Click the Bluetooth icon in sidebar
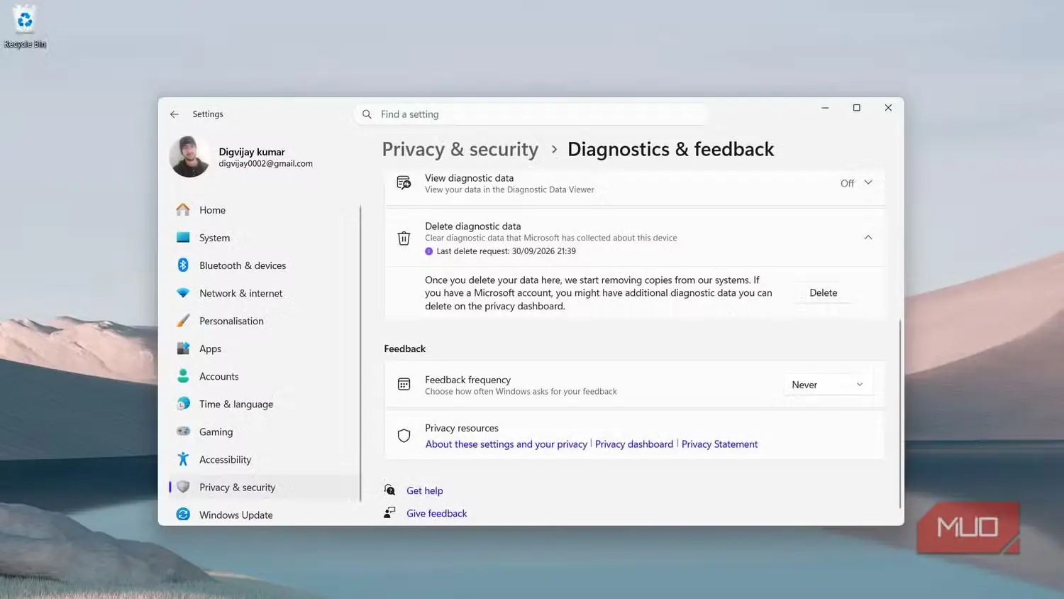Viewport: 1064px width, 599px height. (183, 265)
